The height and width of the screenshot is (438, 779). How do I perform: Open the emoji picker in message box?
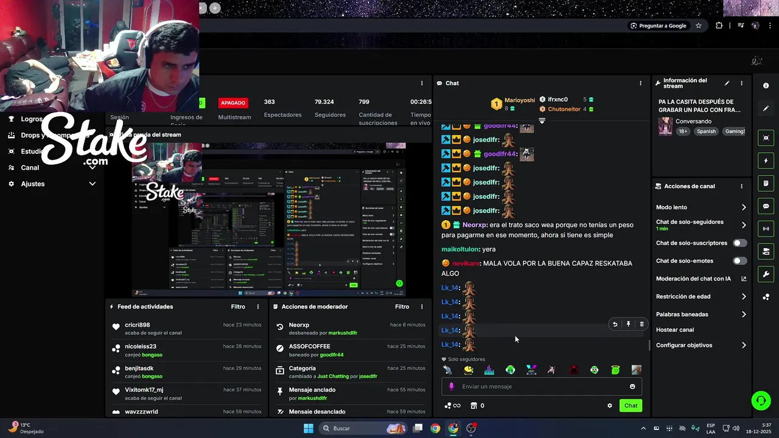click(x=632, y=386)
